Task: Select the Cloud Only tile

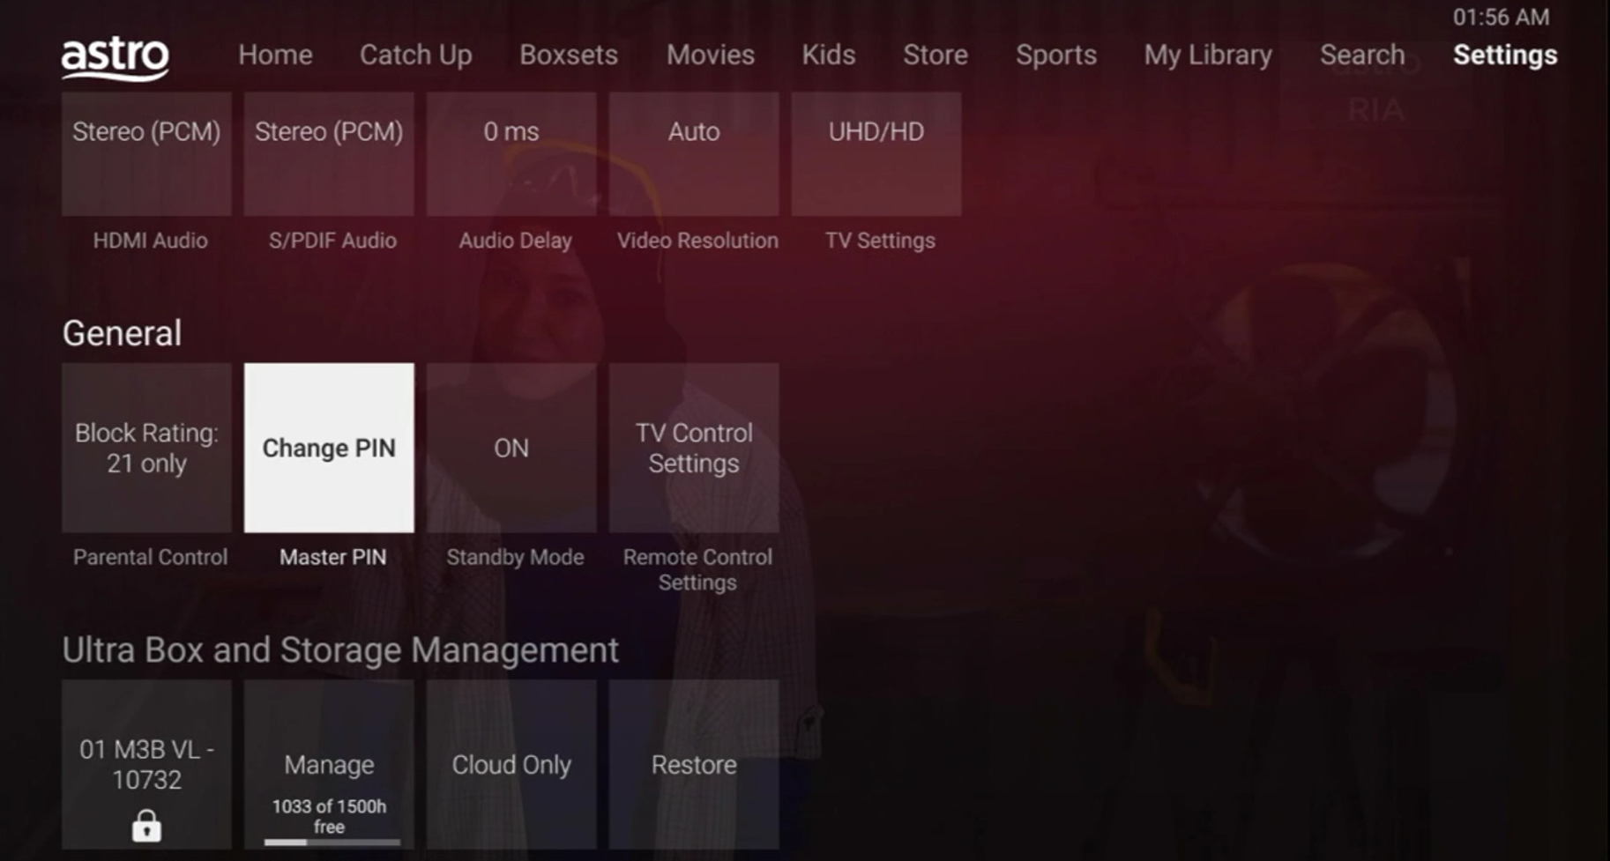Action: point(511,764)
